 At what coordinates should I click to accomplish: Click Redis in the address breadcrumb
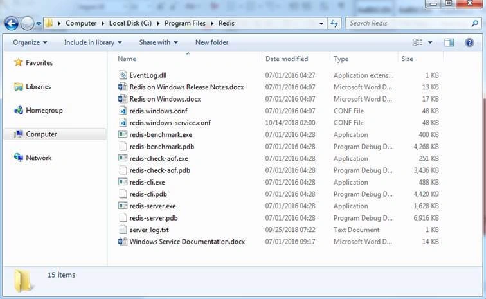[x=226, y=23]
